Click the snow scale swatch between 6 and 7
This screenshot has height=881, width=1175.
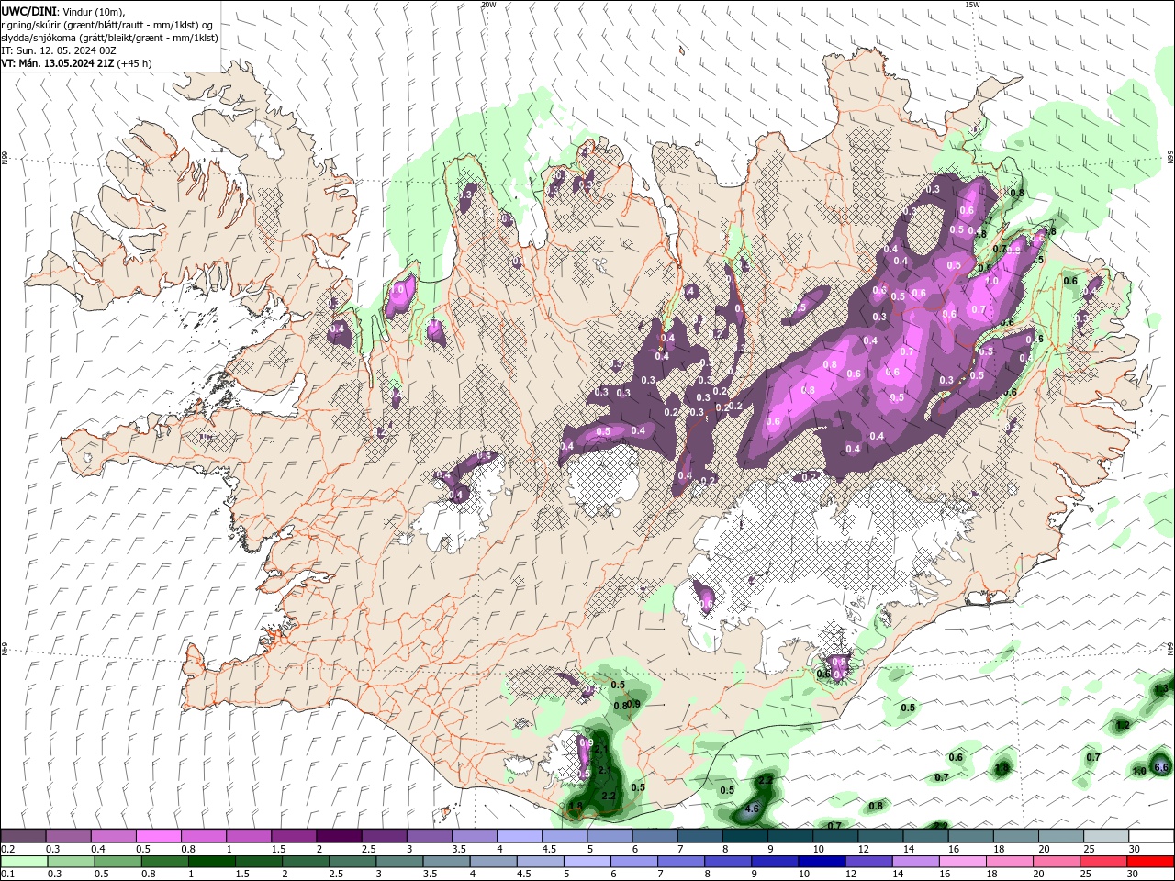pyautogui.click(x=655, y=836)
